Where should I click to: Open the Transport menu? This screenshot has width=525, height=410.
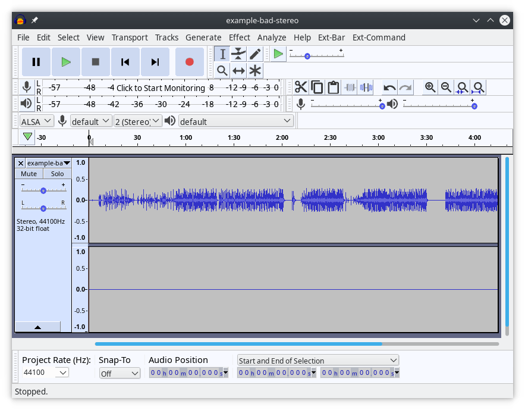tap(130, 37)
